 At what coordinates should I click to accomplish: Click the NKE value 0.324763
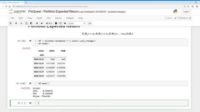pyautogui.click(x=61, y=76)
